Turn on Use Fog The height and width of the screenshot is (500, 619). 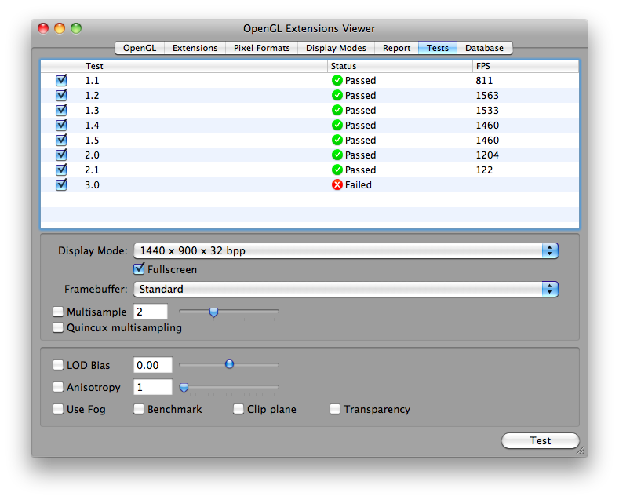click(x=58, y=409)
